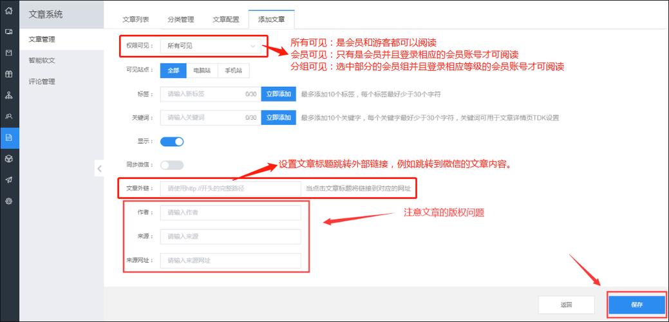Open the mail envelope icon in sidebar

click(8, 53)
